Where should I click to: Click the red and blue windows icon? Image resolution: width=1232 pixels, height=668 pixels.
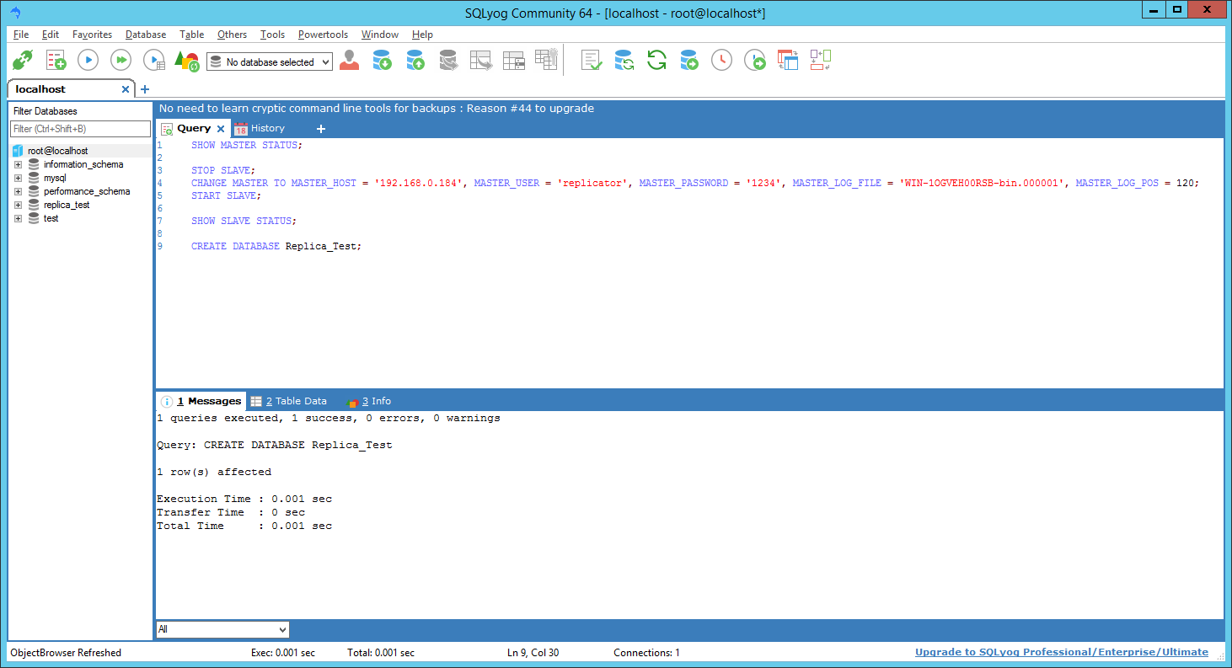pos(788,61)
